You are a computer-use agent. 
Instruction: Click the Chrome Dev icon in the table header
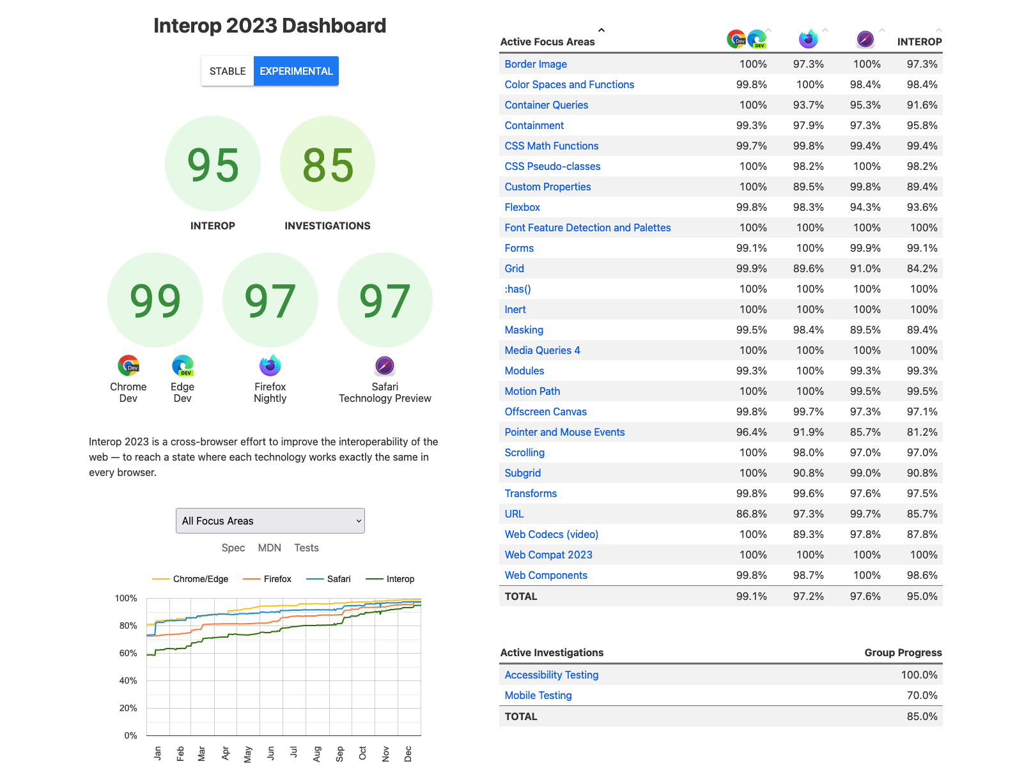coord(736,38)
